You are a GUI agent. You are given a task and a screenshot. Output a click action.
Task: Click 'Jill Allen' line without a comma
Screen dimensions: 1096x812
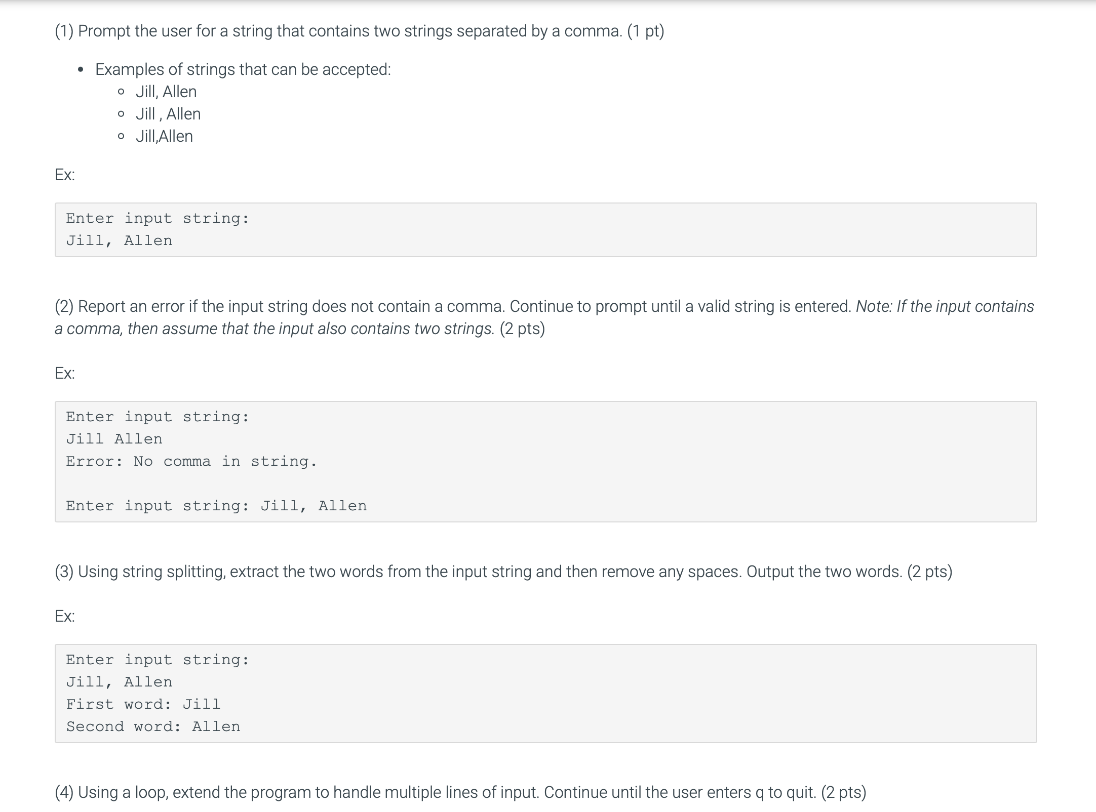[114, 439]
